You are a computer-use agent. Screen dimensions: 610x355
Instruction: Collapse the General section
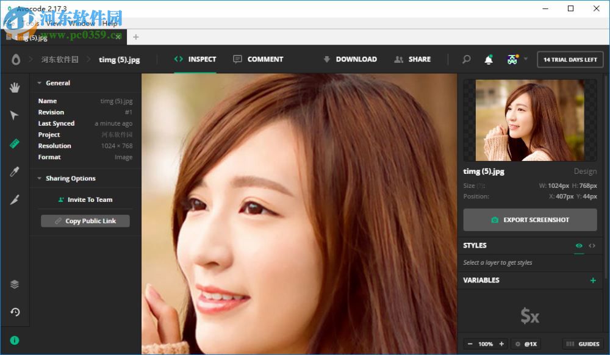point(39,83)
